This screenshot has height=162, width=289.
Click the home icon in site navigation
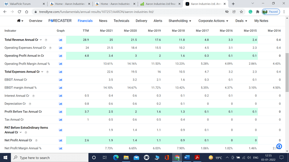point(20,21)
